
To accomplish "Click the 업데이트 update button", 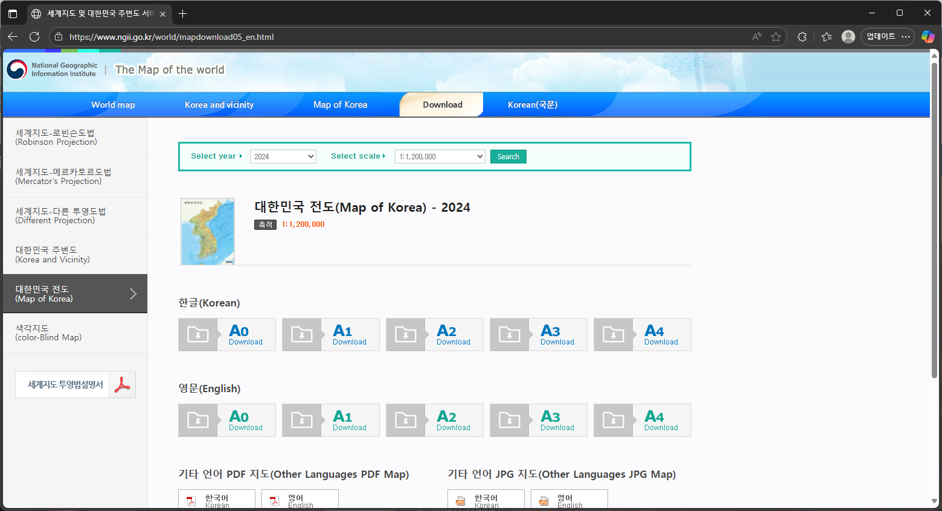I will click(x=888, y=37).
